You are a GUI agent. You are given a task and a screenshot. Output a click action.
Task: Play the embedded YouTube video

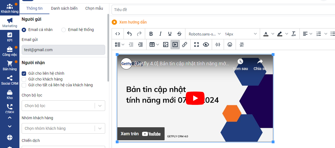(195, 98)
